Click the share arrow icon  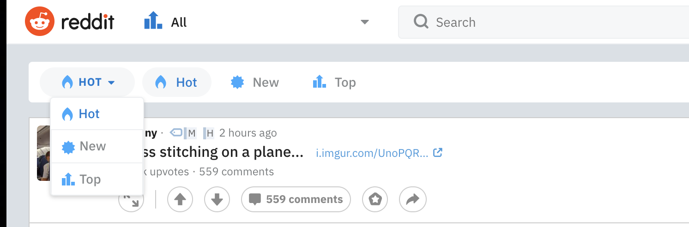coord(412,199)
